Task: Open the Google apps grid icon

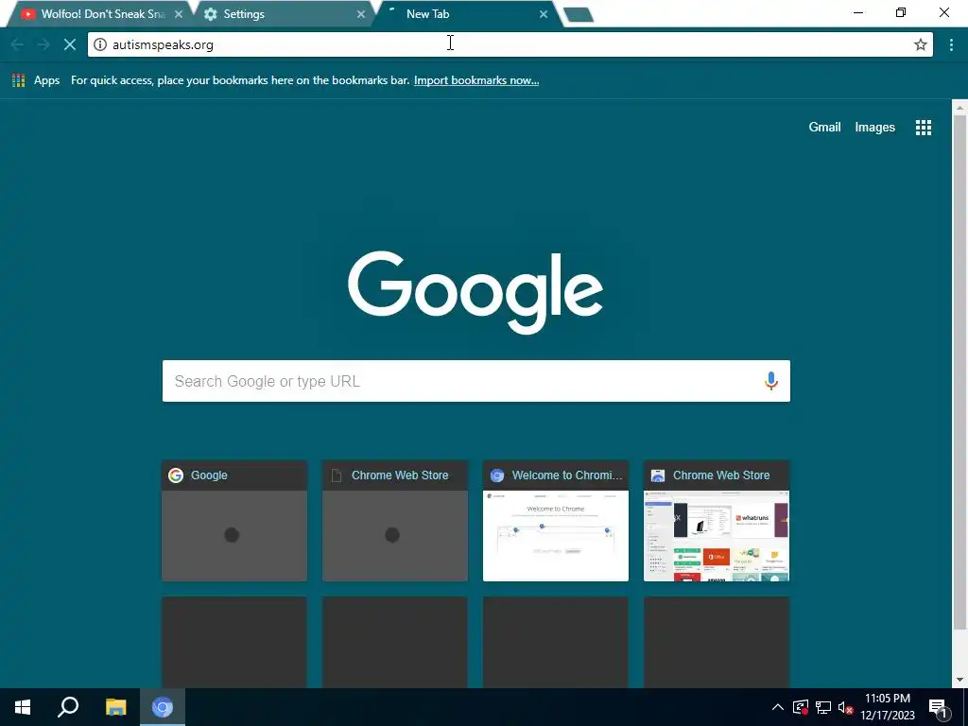Action: pyautogui.click(x=923, y=128)
